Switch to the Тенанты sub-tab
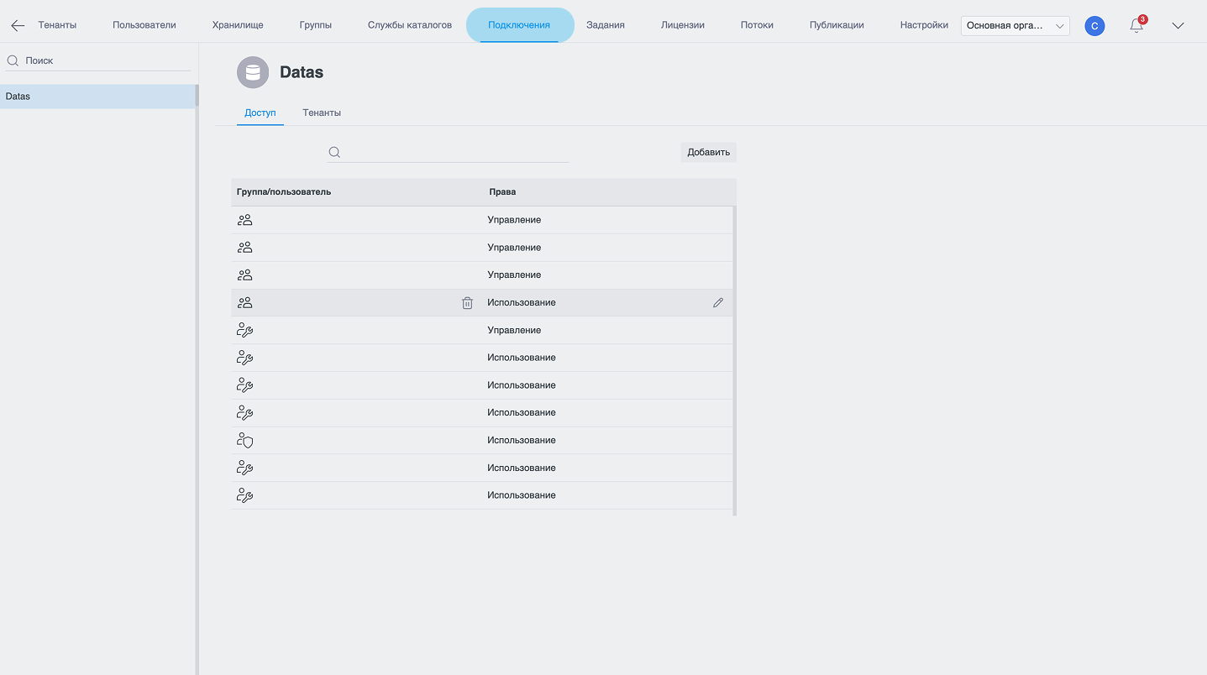This screenshot has width=1207, height=675. click(322, 112)
